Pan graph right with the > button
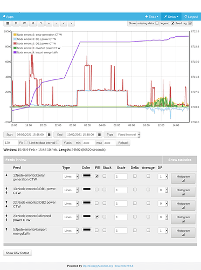 click(71, 23)
